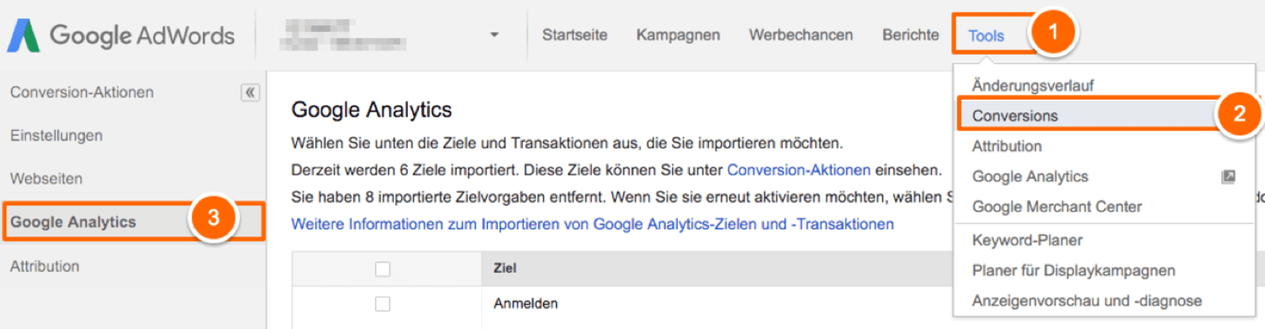Viewport: 1265px width, 329px height.
Task: Open the Tools menu
Action: 986,35
